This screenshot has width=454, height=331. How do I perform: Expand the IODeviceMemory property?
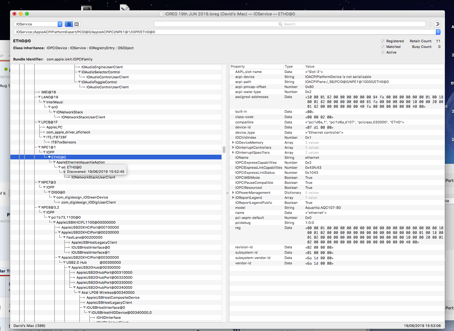233,142
